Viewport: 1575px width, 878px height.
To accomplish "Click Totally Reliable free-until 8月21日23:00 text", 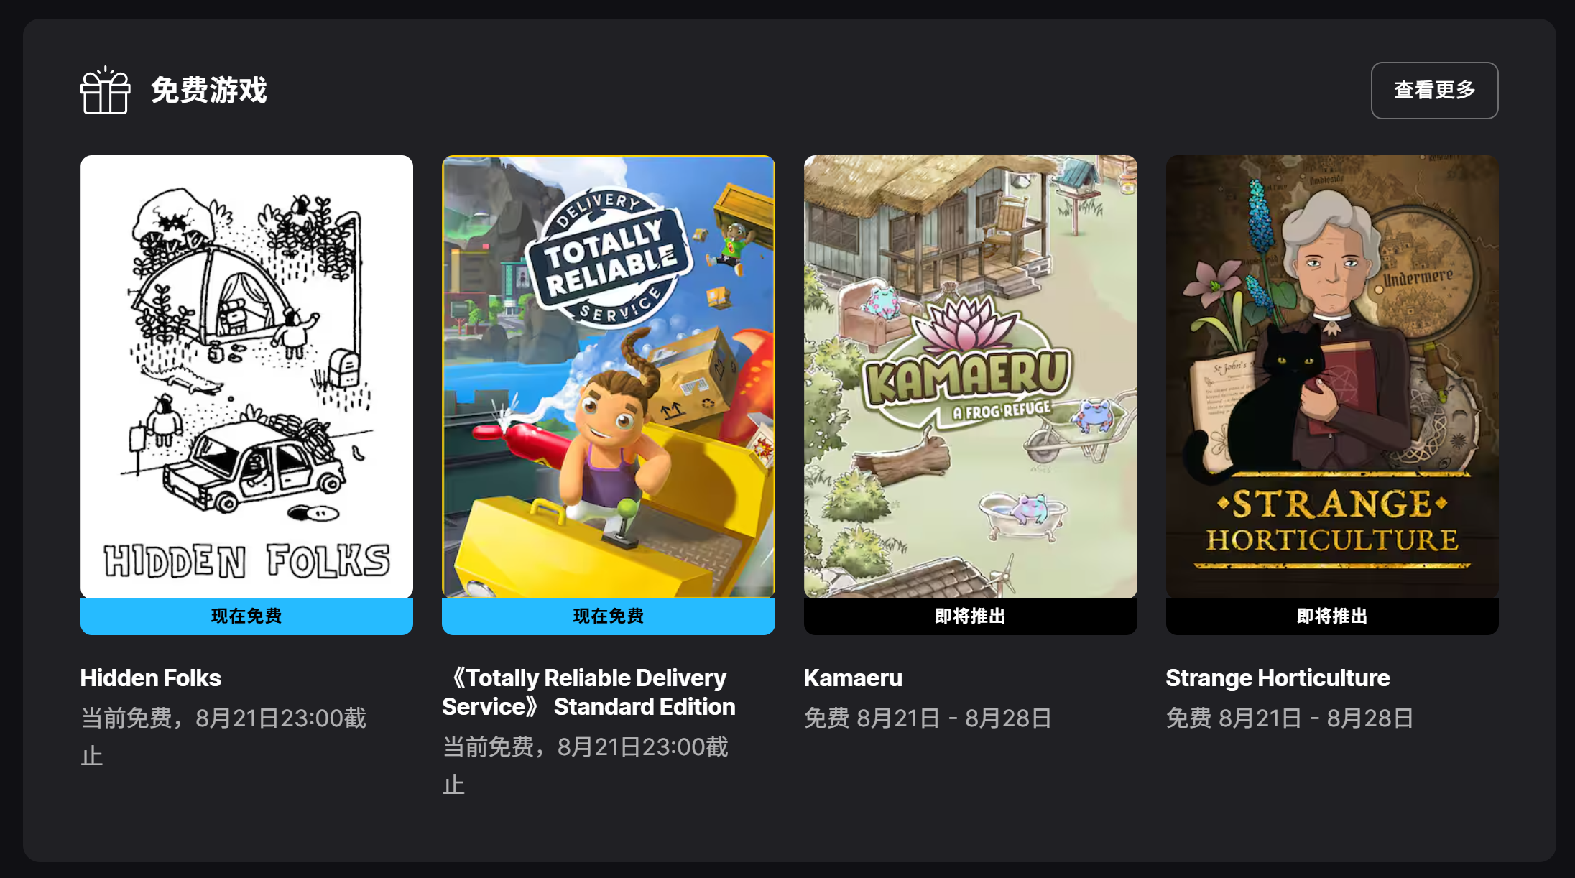I will click(x=586, y=765).
